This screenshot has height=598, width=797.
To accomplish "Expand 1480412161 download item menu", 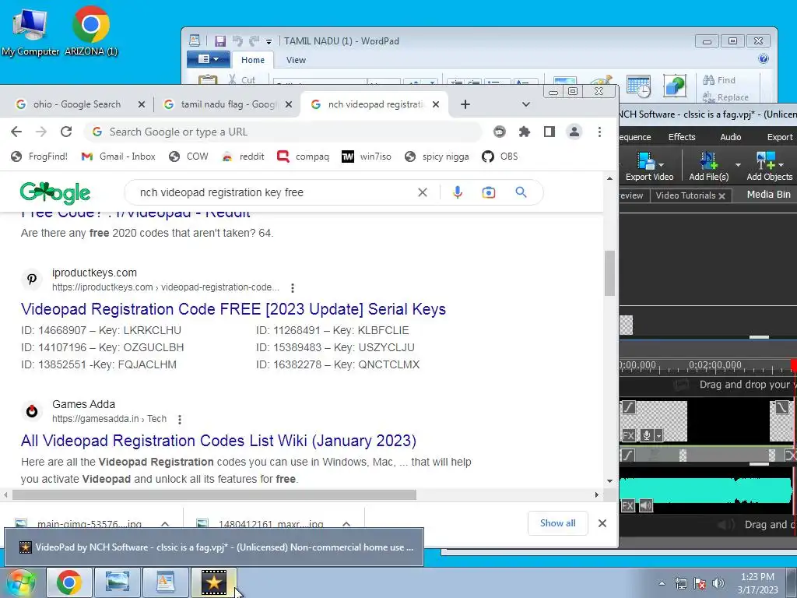I will tap(346, 524).
